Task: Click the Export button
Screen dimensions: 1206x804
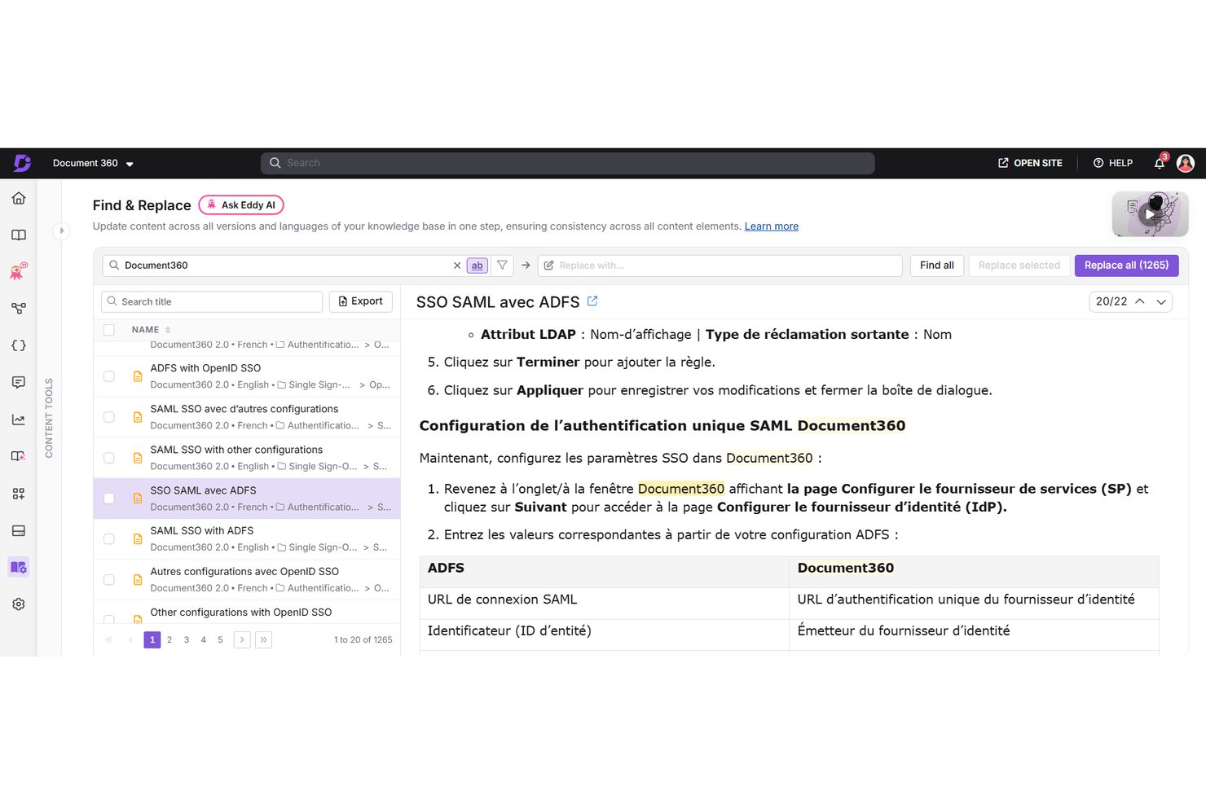Action: click(361, 301)
